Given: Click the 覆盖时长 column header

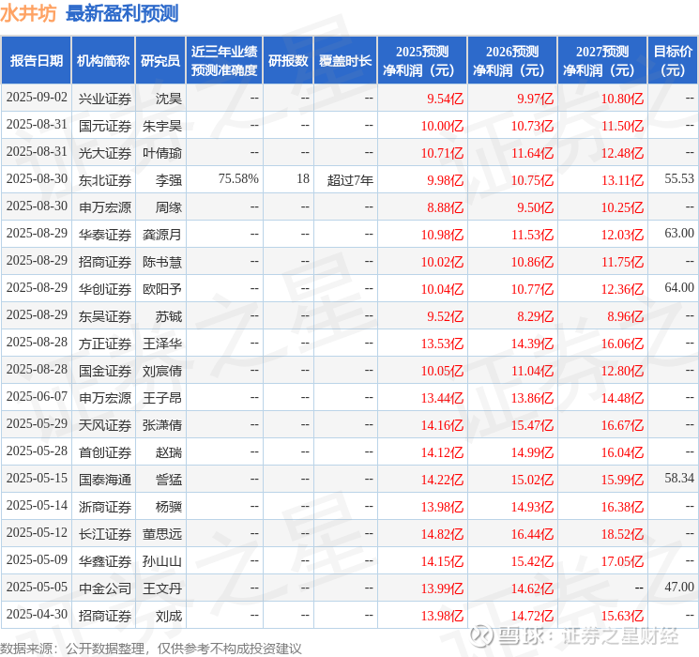Looking at the screenshot, I should pos(345,61).
